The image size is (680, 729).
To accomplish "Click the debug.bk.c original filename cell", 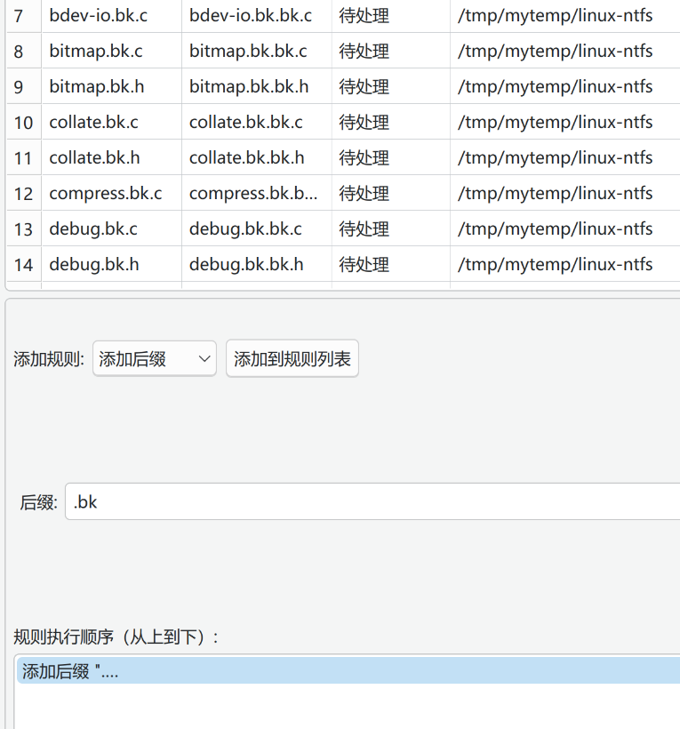I will [x=111, y=228].
